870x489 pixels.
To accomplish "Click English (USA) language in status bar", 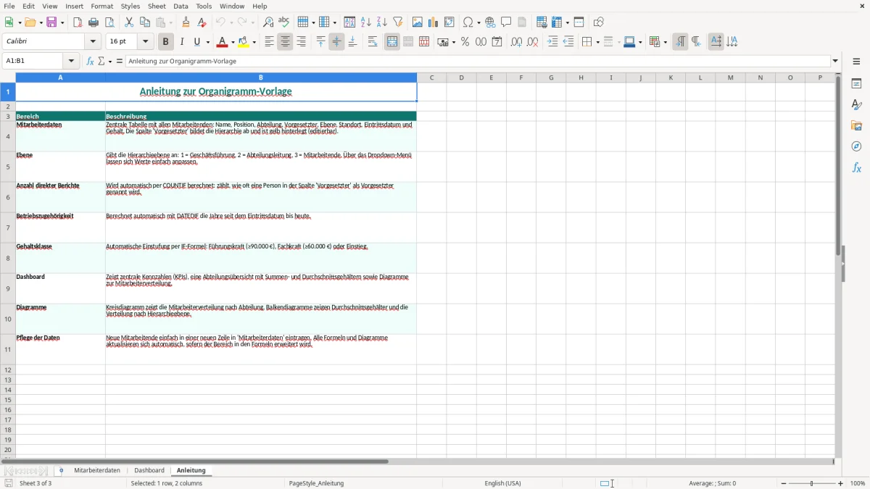I will click(x=502, y=483).
